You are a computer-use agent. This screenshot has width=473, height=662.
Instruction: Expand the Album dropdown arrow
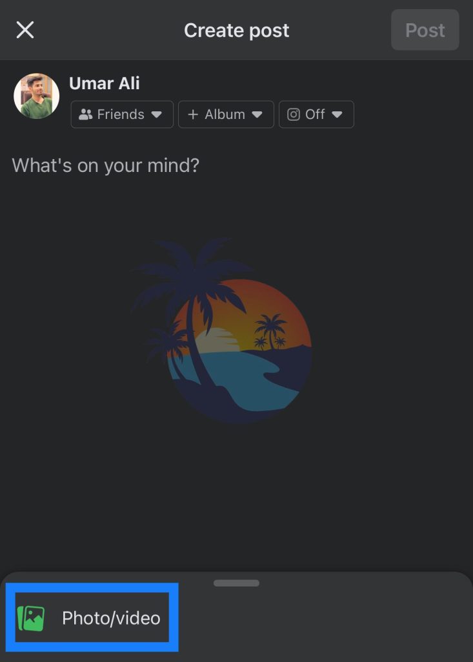(x=257, y=114)
